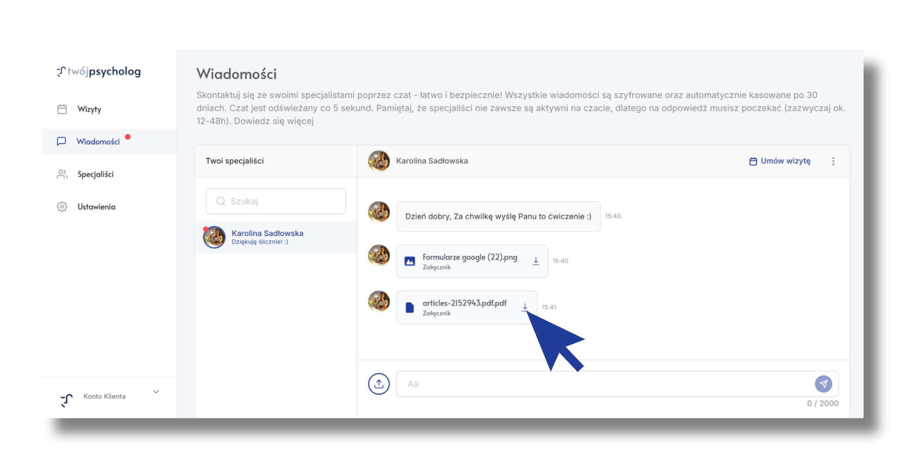Click Karolina Sadłowska avatar in specialists list

(x=214, y=237)
